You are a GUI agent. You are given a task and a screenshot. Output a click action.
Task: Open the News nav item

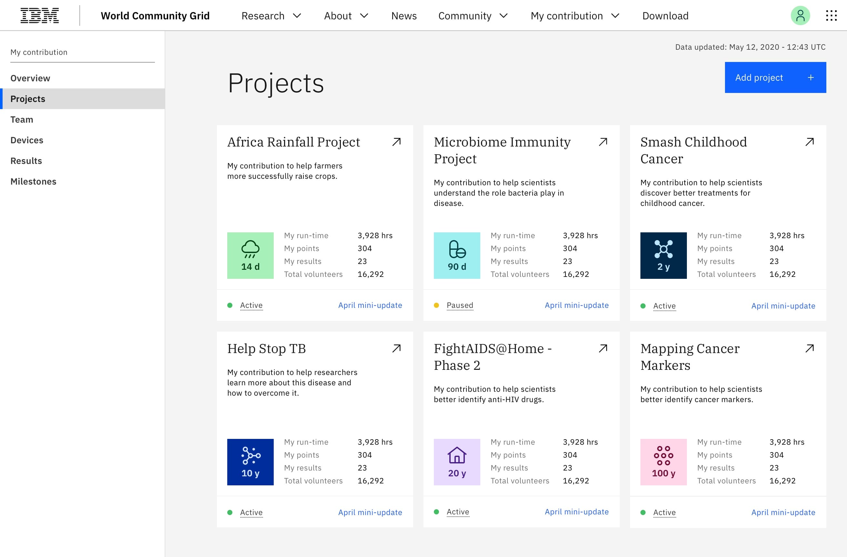(x=404, y=15)
